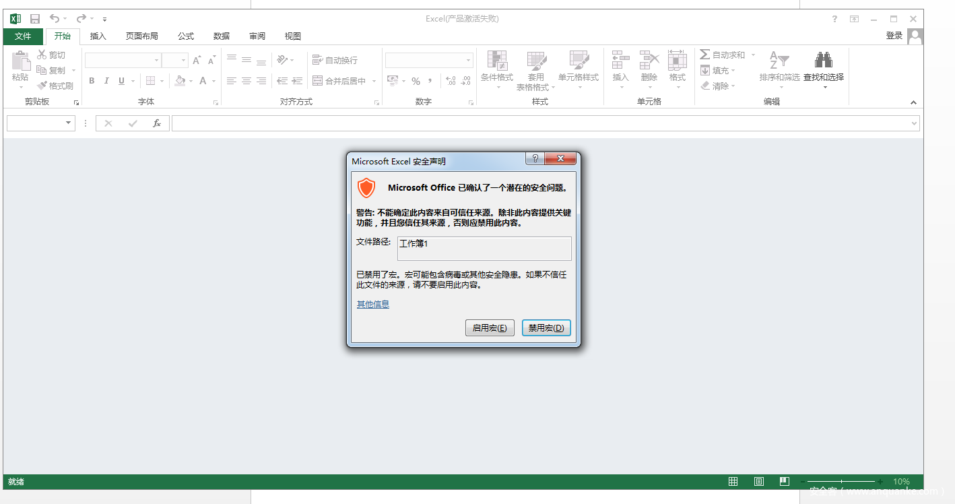
Task: Click the Increase Indent icon
Action: point(297,81)
